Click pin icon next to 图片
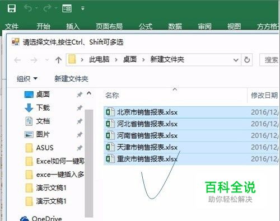This screenshot has width=280, height=221. point(80,135)
